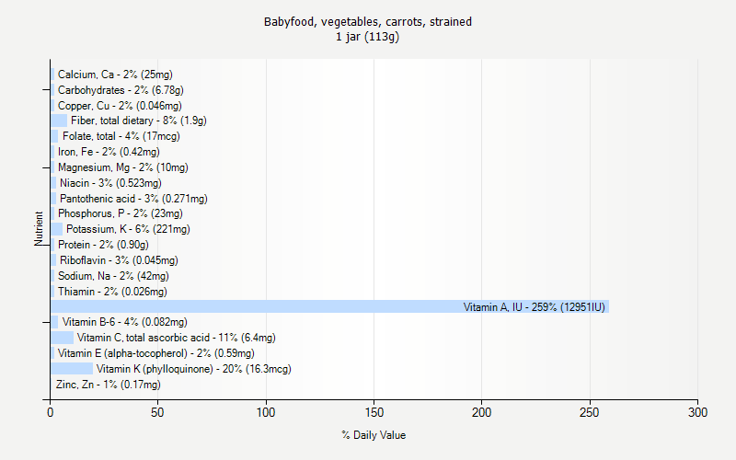Click the x-axis tick label '0'

pos(51,412)
